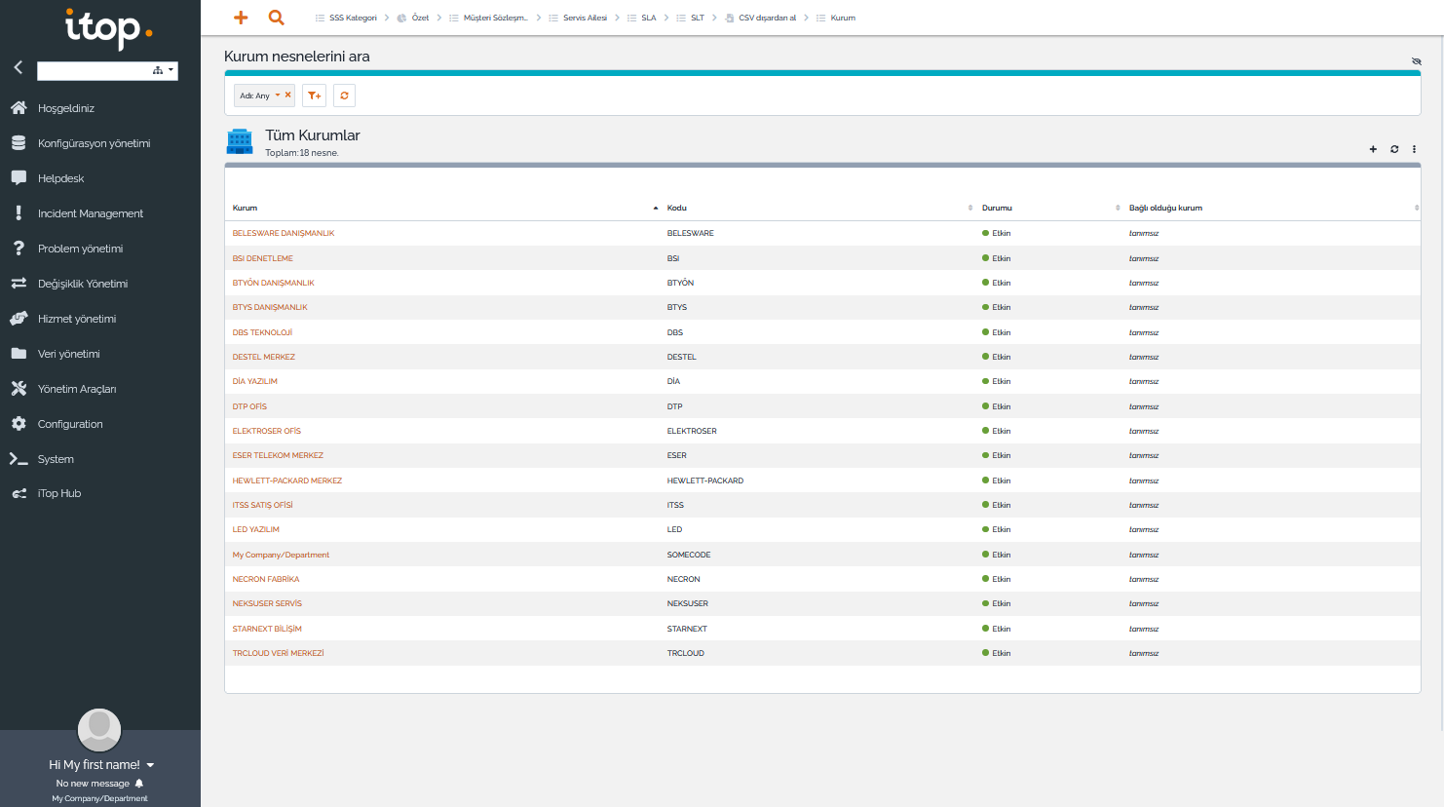Viewport: 1444px width, 807px height.
Task: Refresh the search with orange reload icon
Action: [344, 96]
